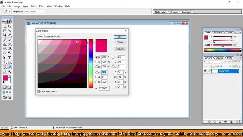Select the H hue radio button
243x137 pixels.
[x=97, y=57]
